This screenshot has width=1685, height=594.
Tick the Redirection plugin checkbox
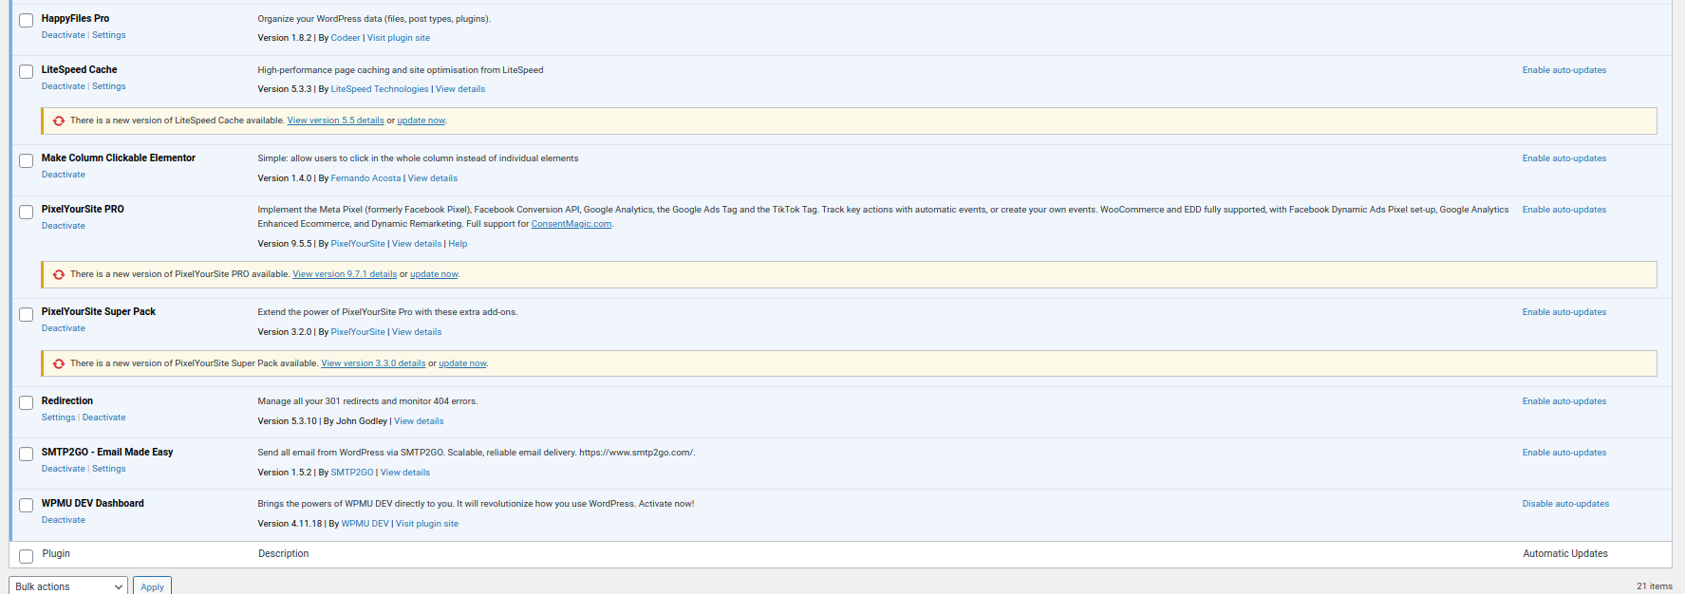click(x=27, y=402)
